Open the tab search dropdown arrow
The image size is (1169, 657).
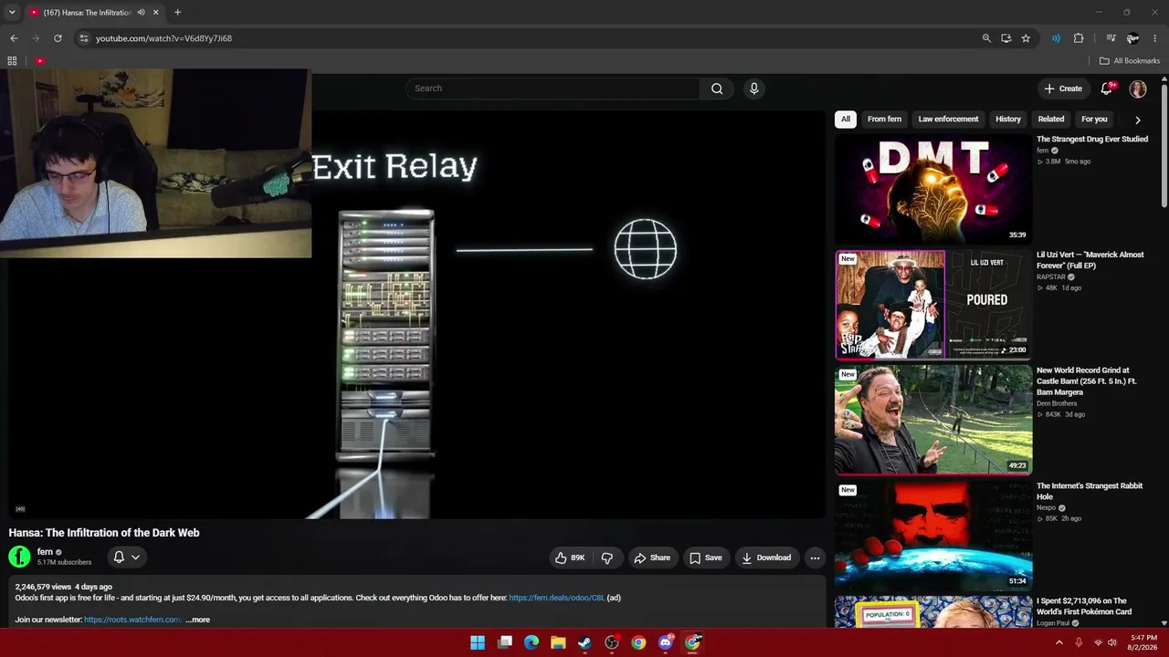[12, 13]
